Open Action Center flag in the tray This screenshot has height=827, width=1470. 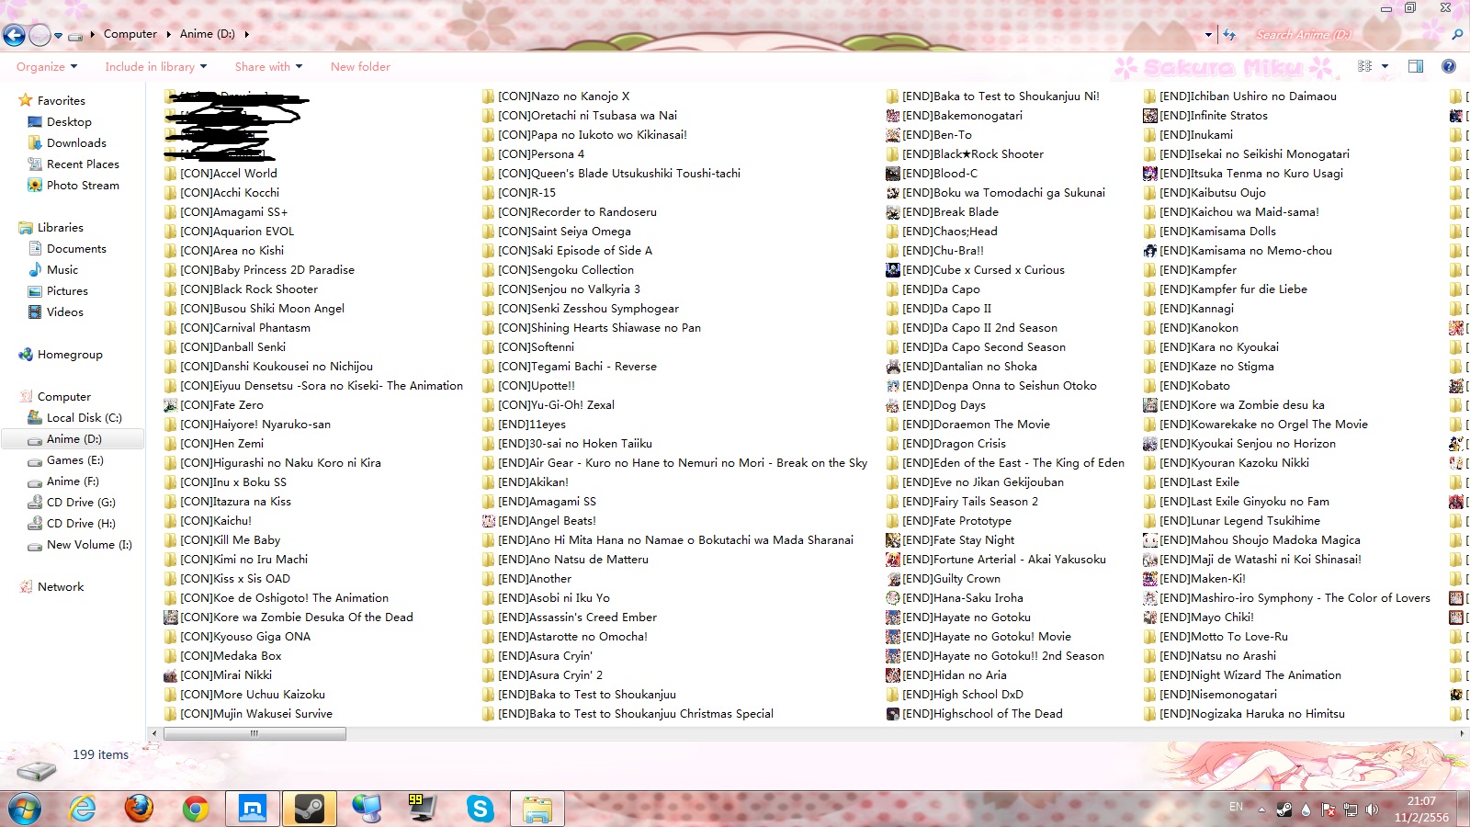1329,810
